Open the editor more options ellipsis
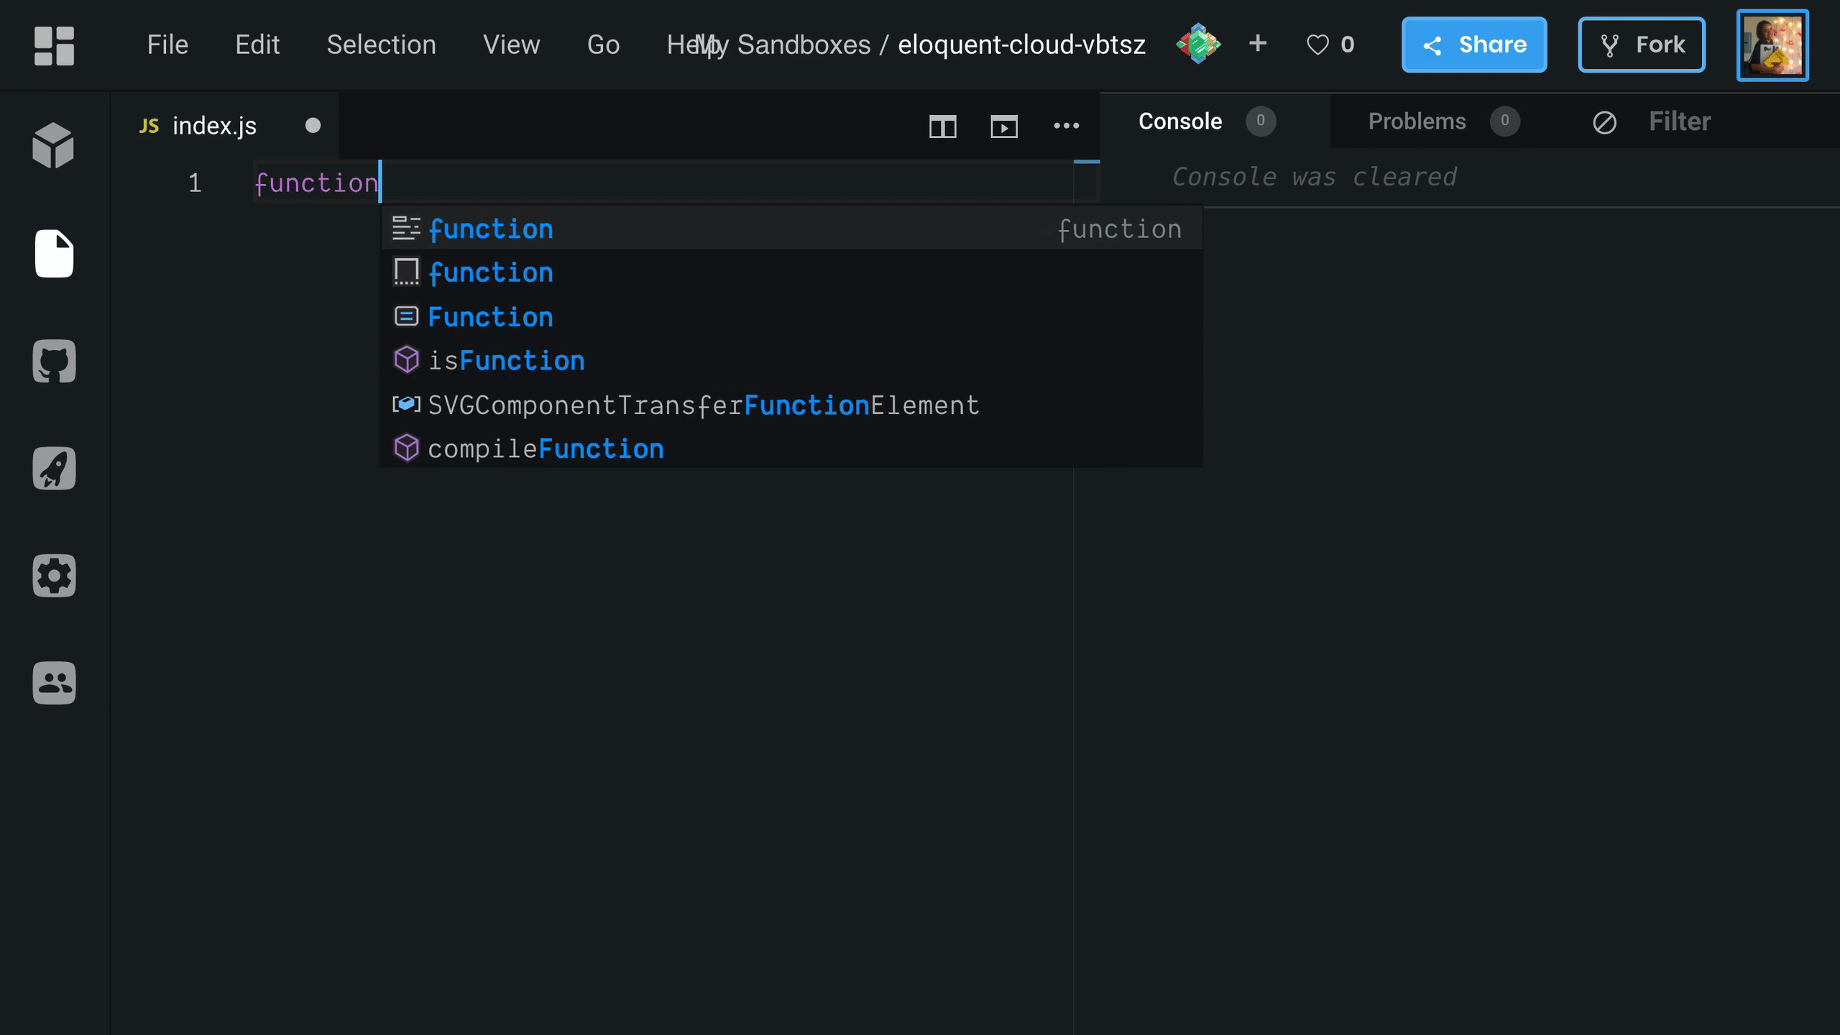 coord(1066,126)
